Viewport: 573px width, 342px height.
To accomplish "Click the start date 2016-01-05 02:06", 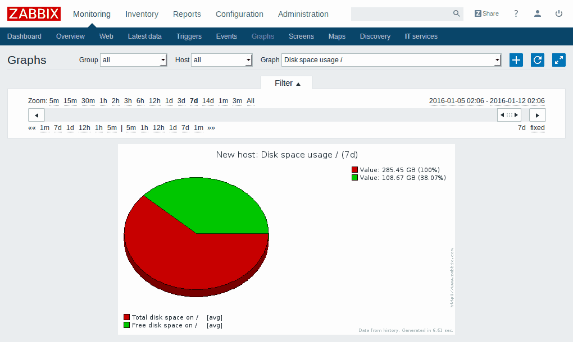I will (x=456, y=101).
